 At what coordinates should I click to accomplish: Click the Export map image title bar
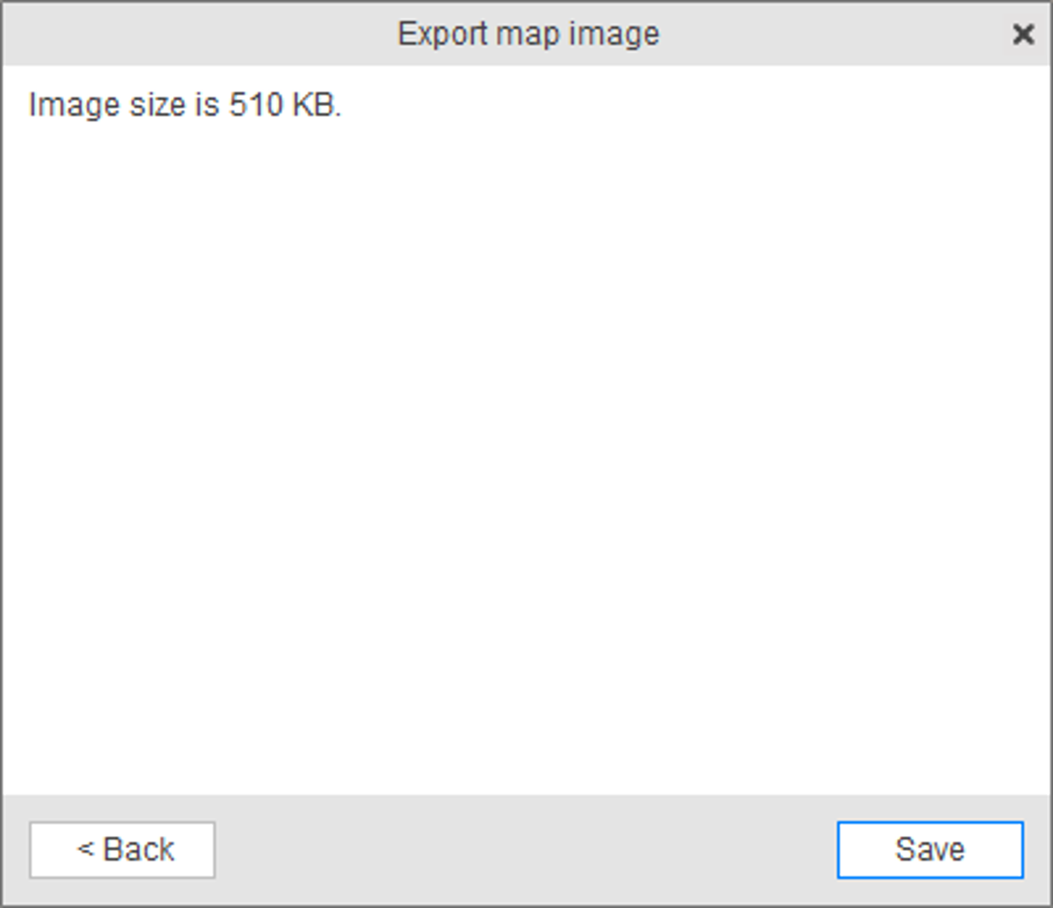[x=526, y=34]
